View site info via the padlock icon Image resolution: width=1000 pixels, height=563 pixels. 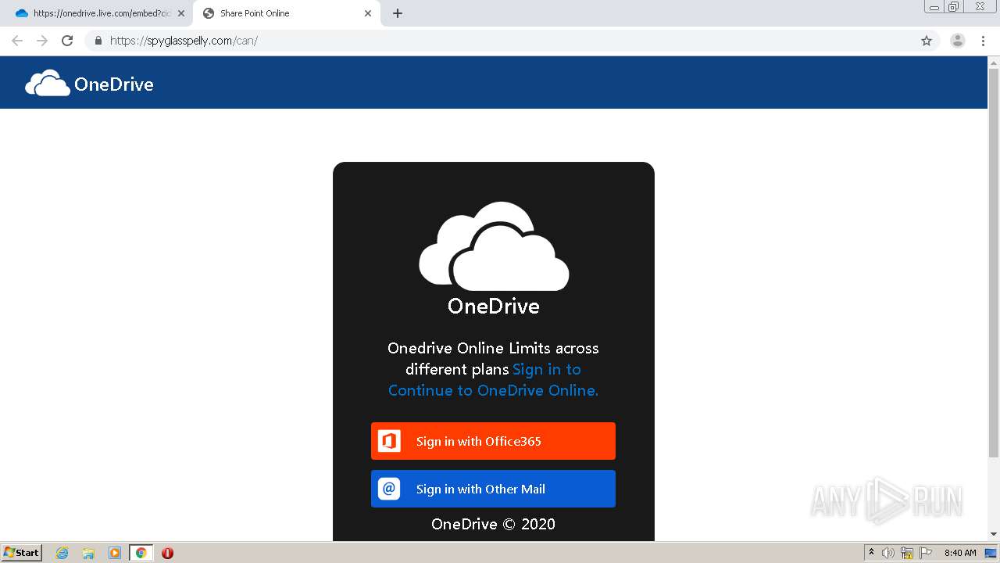98,41
